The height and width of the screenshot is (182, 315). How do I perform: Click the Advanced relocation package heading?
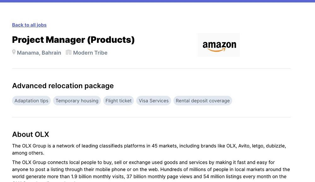point(63,86)
